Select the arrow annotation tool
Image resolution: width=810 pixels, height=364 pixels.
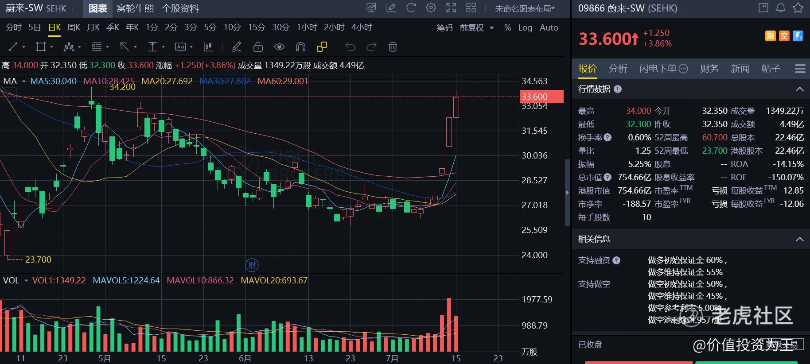click(x=125, y=47)
